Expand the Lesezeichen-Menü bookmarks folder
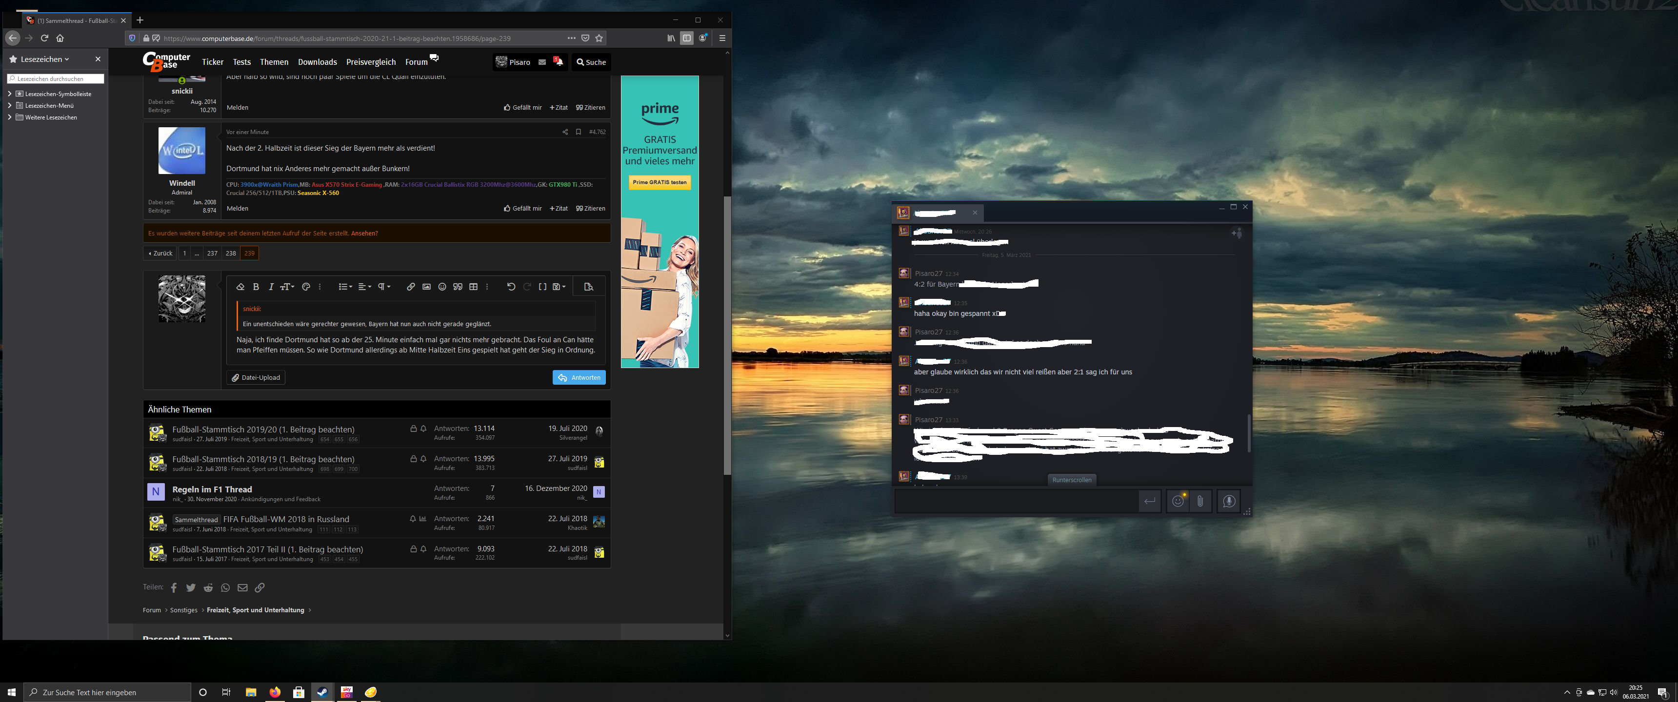 click(x=10, y=105)
